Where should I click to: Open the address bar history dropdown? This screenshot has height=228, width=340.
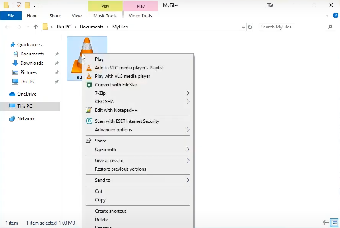tap(243, 27)
